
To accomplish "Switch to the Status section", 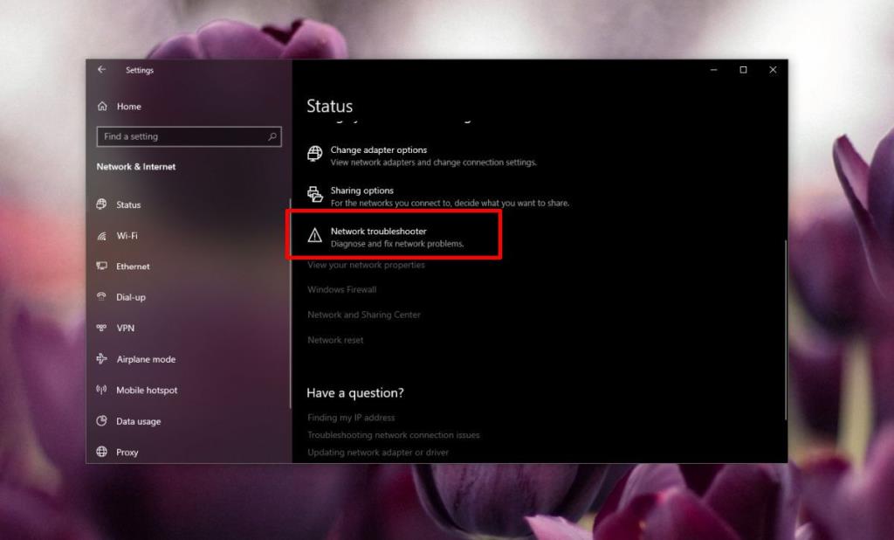I will (x=128, y=204).
